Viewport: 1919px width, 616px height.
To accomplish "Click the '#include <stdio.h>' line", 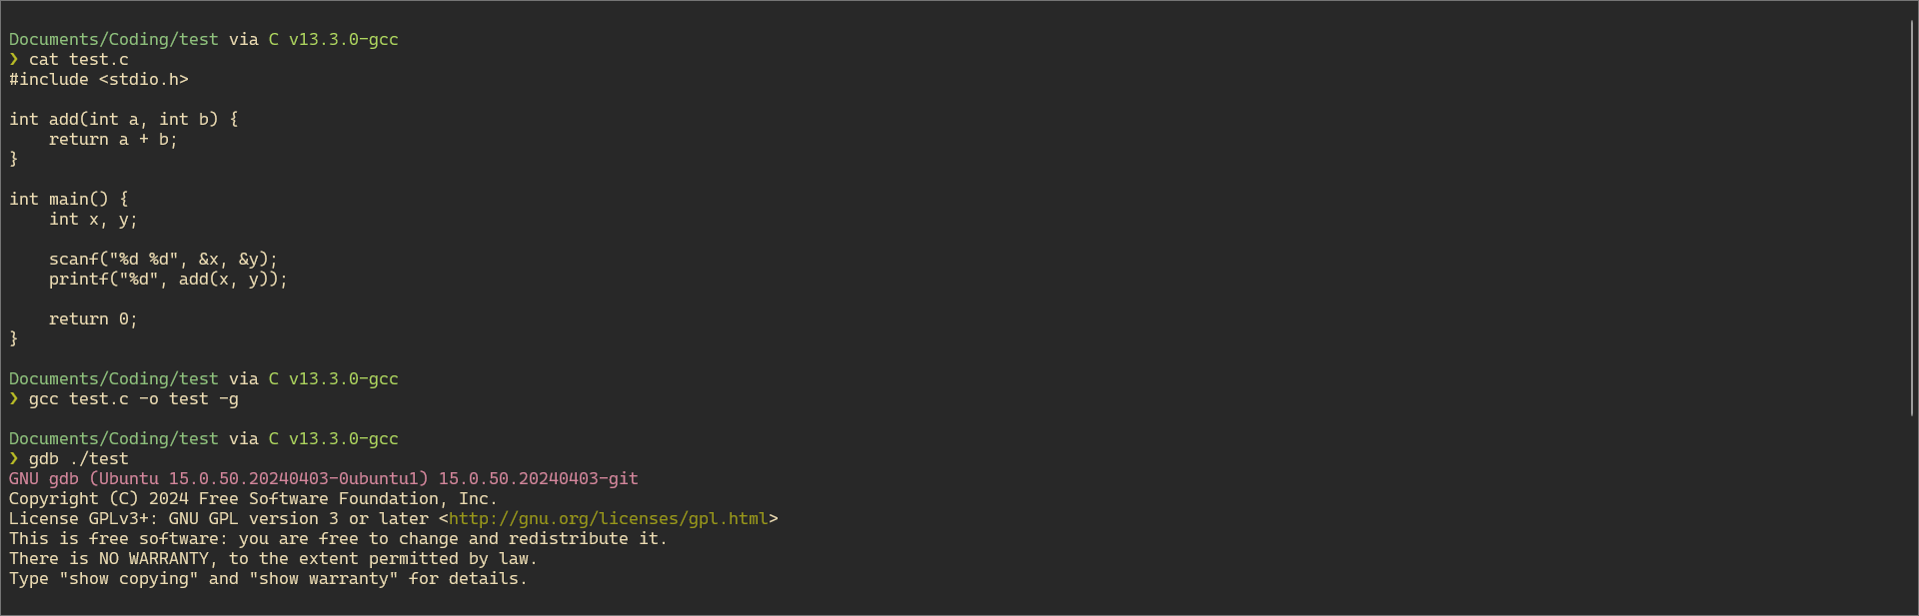I will pyautogui.click(x=99, y=80).
